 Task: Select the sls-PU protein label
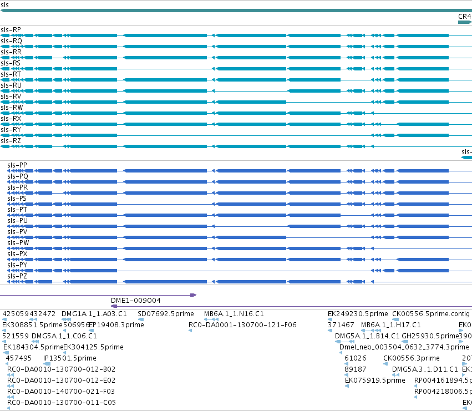click(17, 220)
